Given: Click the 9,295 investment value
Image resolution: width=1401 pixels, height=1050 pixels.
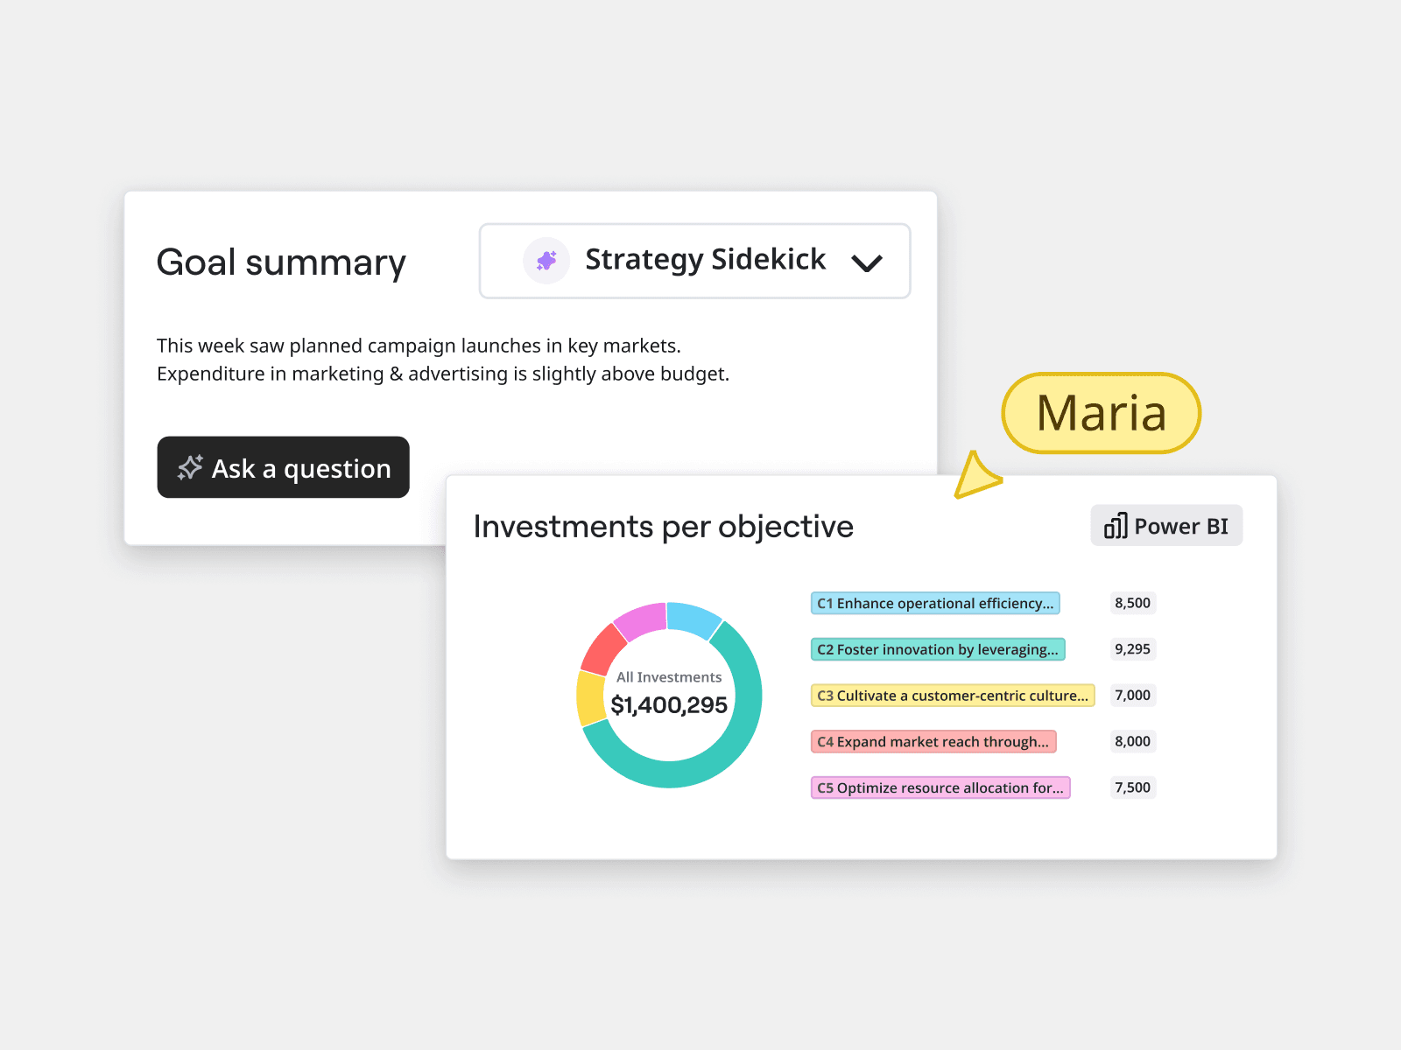Looking at the screenshot, I should click(1132, 649).
